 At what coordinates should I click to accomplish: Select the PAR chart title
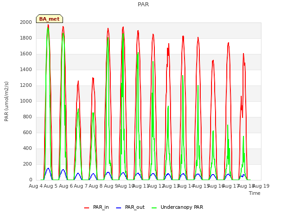[x=143, y=4]
